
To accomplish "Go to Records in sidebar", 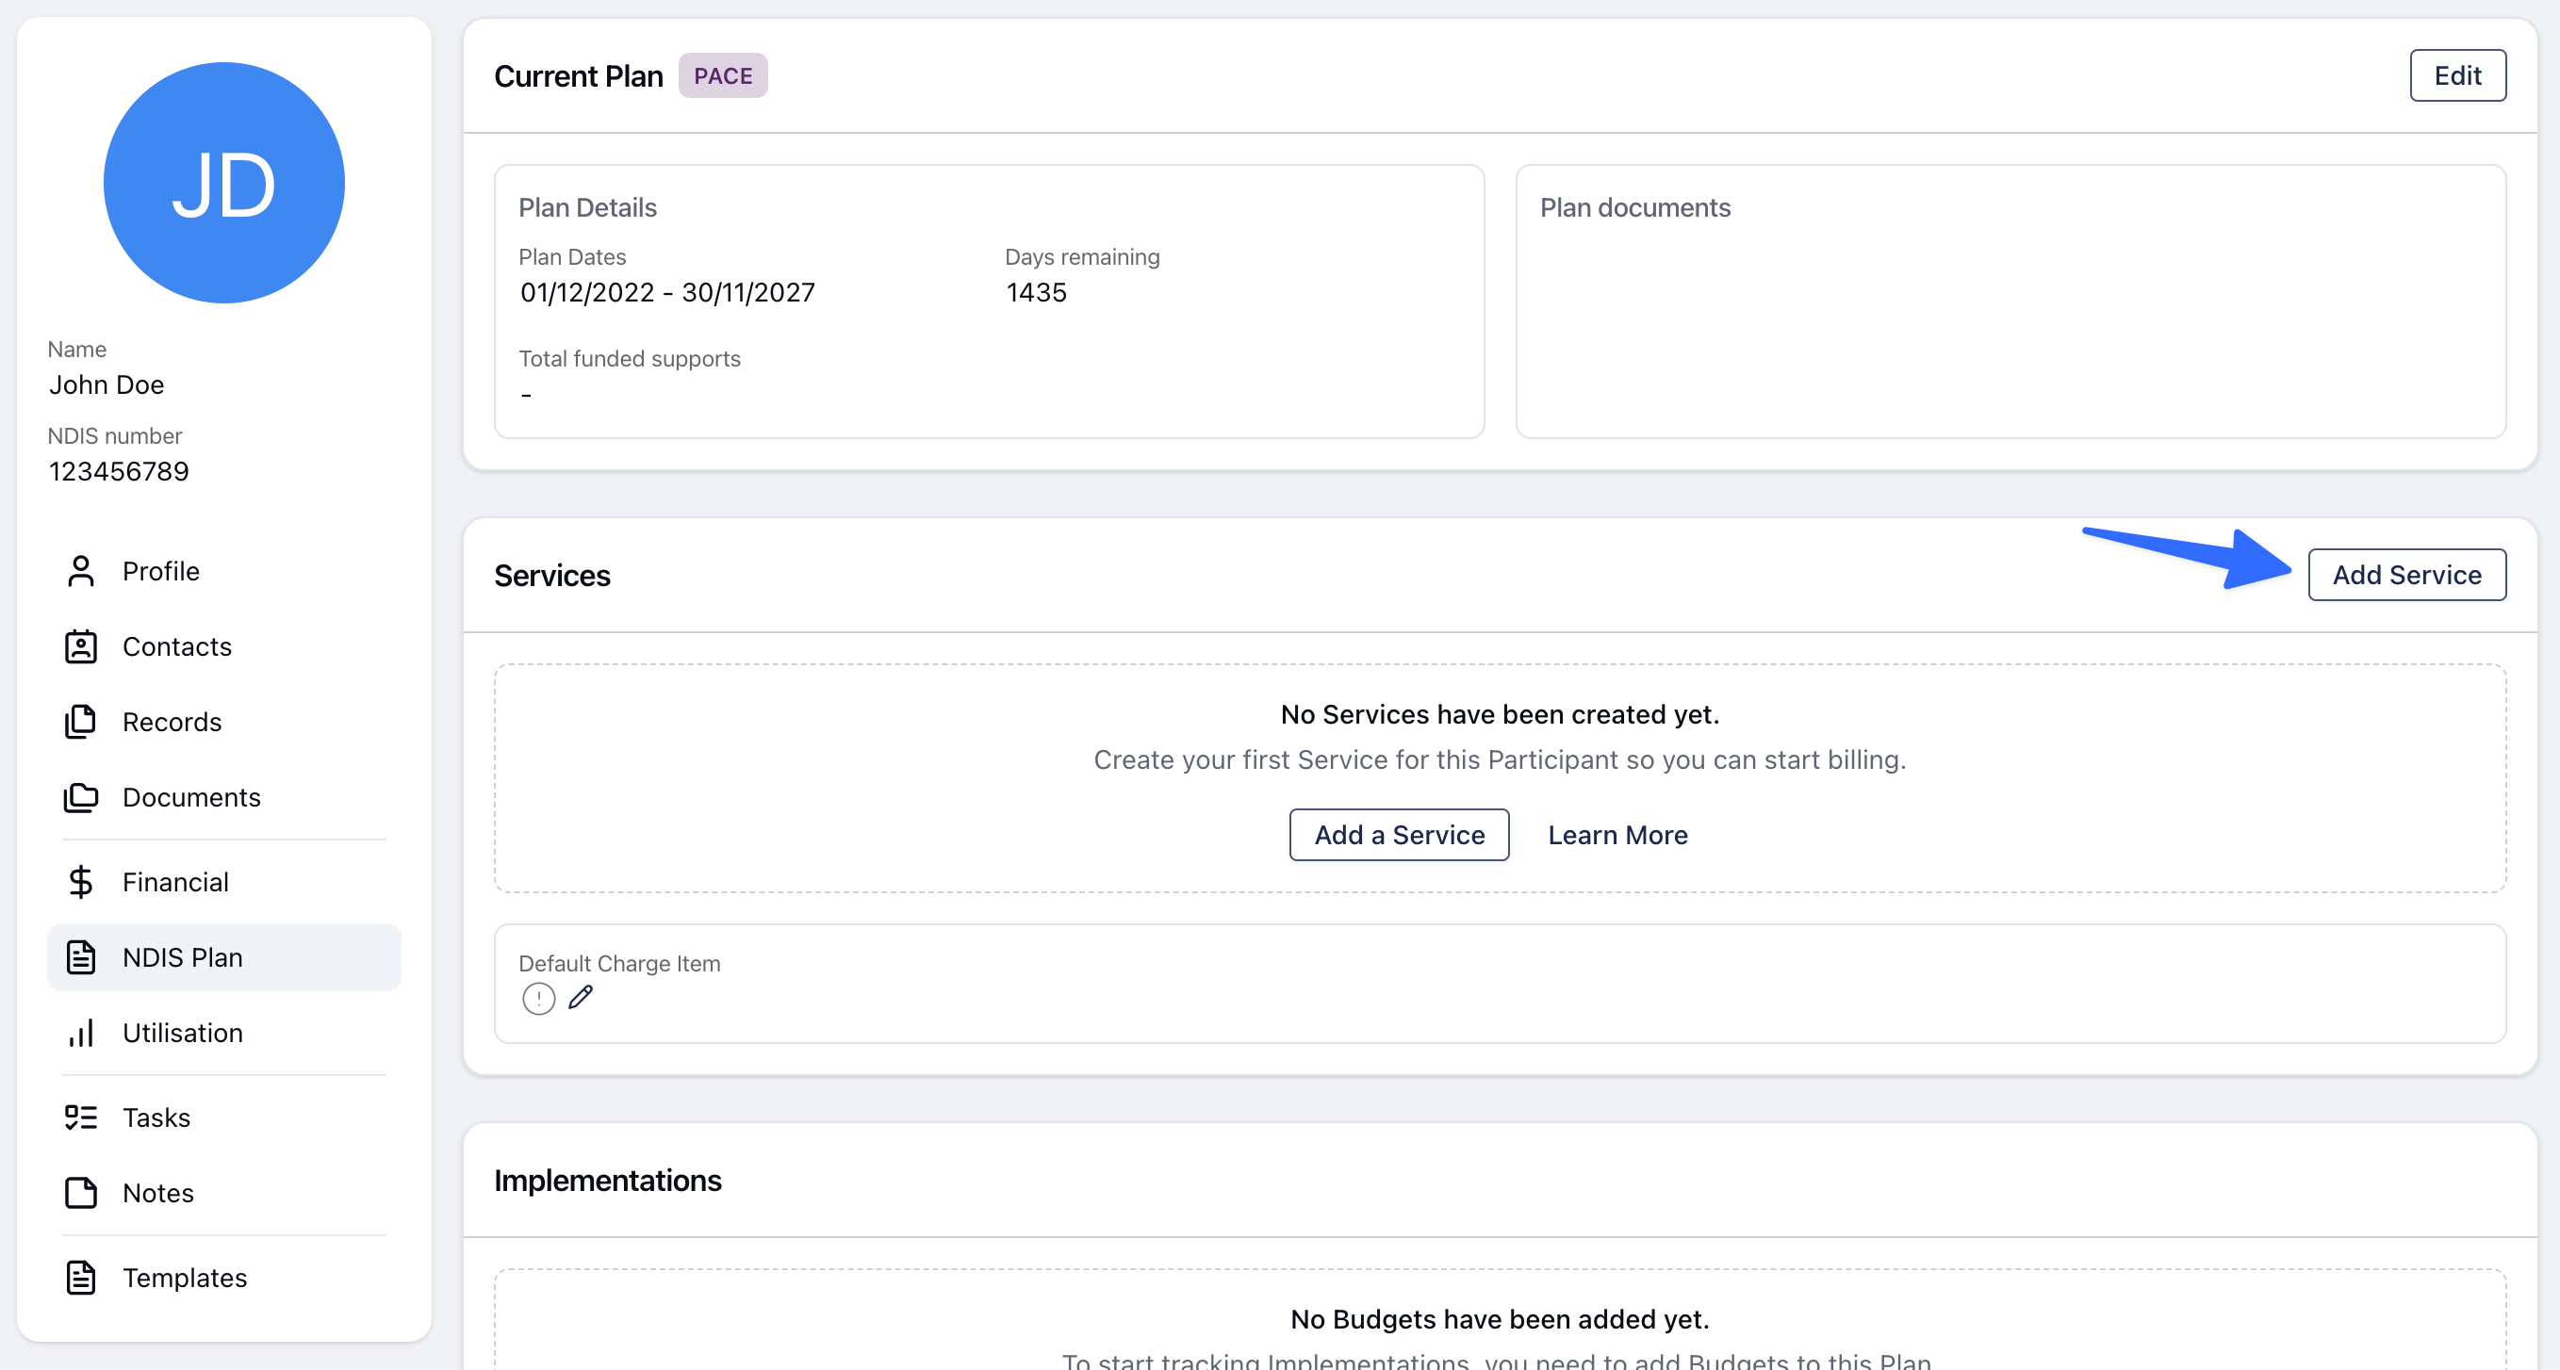I will click(x=223, y=723).
